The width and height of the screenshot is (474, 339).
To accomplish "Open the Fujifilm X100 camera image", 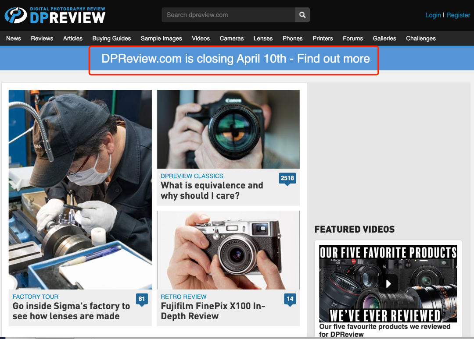I will (228, 250).
